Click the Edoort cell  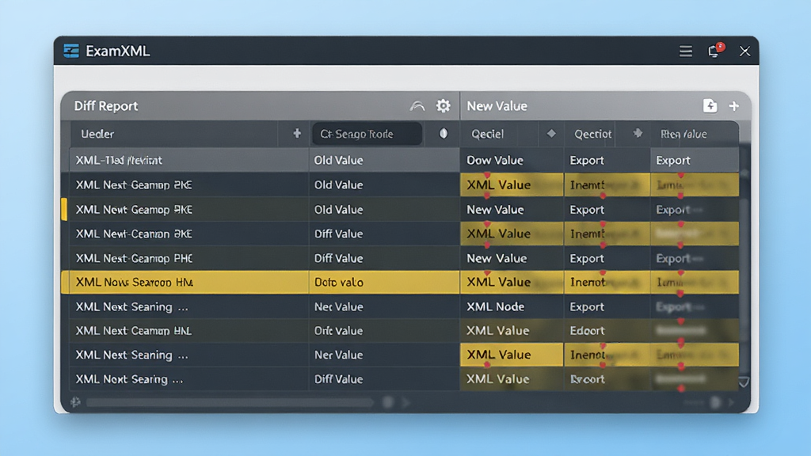point(607,330)
